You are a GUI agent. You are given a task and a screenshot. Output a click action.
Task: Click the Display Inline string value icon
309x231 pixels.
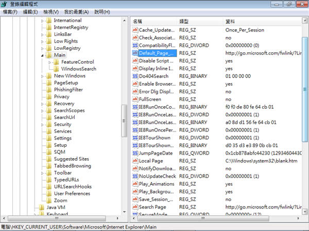pos(135,68)
